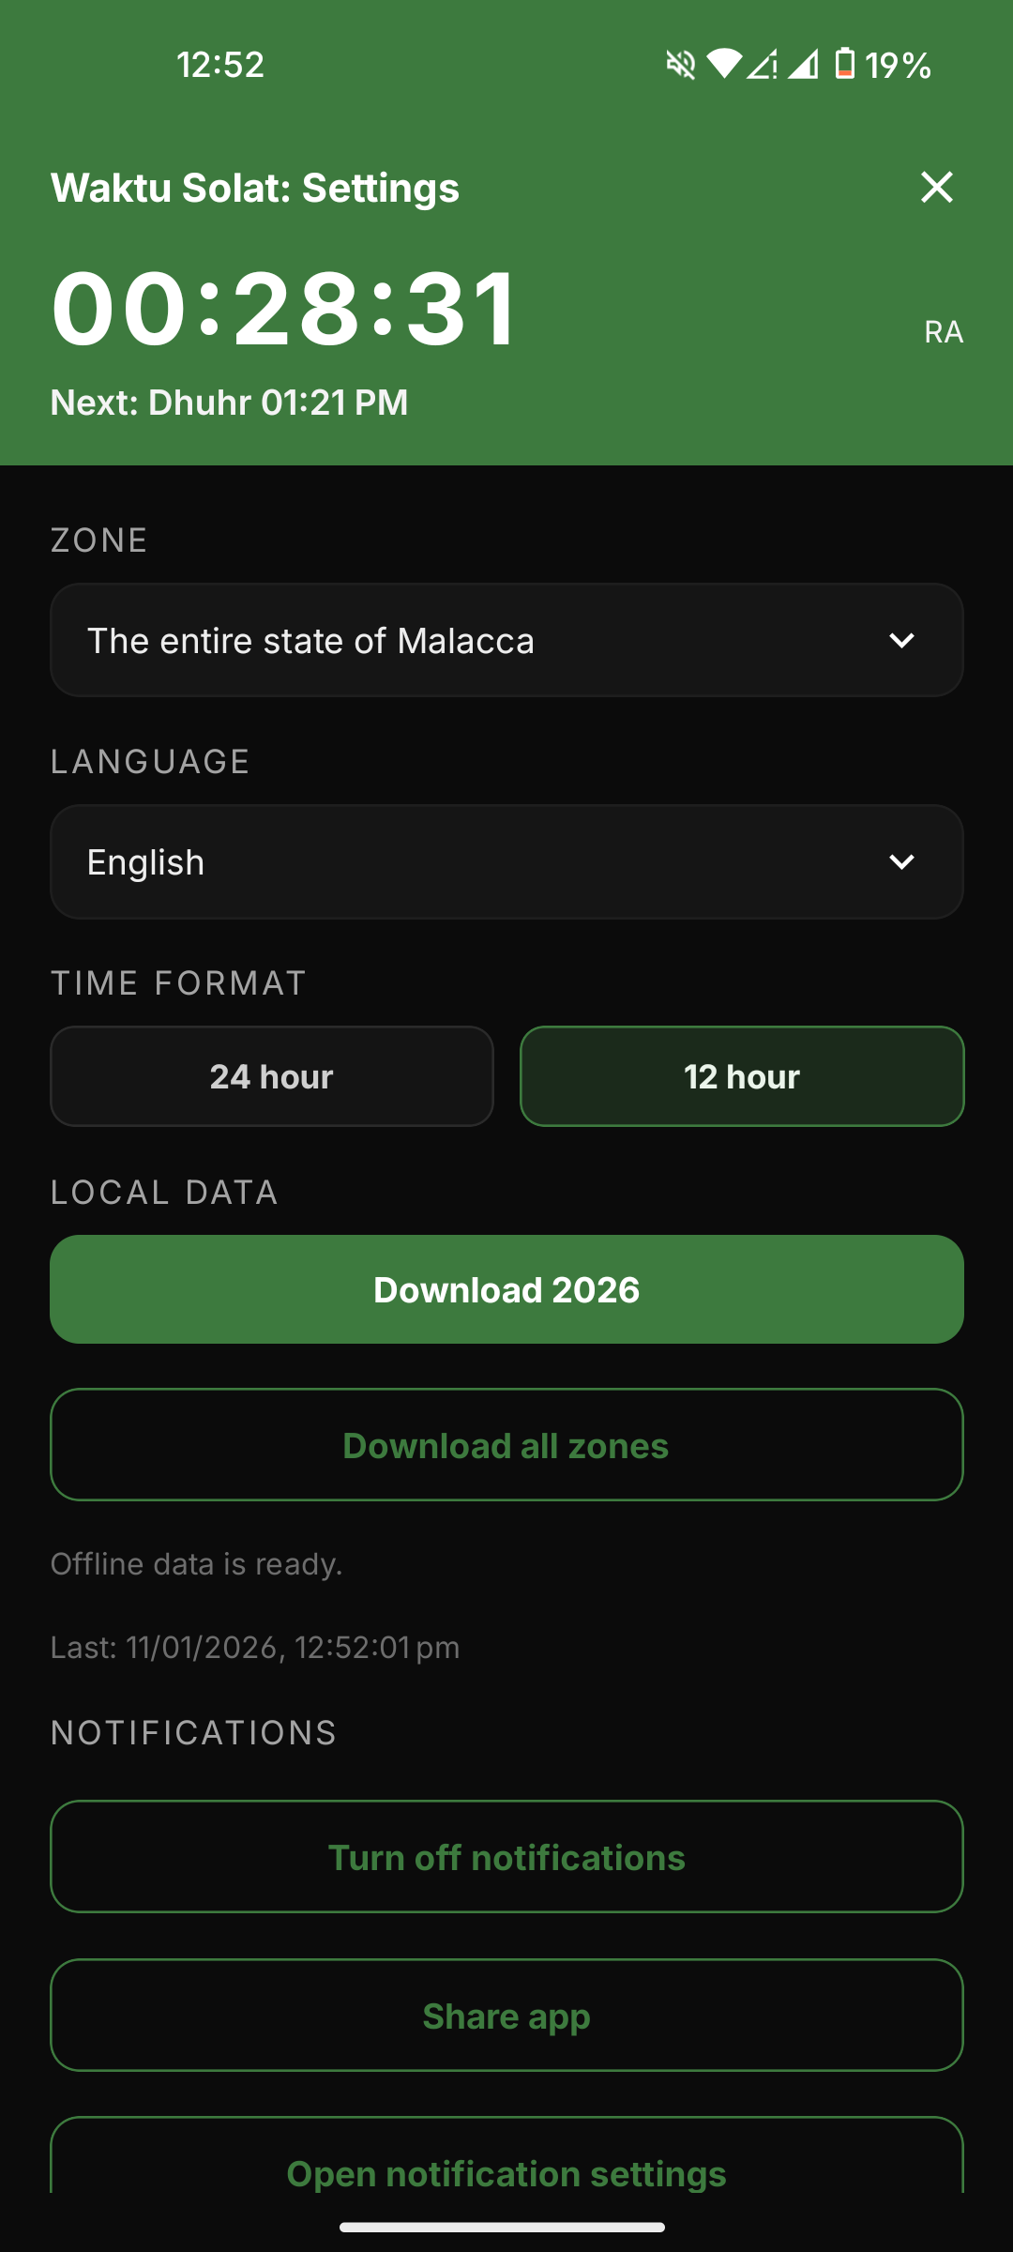Tap the muted sound status icon
Screen dimensions: 1013x2252
point(680,65)
